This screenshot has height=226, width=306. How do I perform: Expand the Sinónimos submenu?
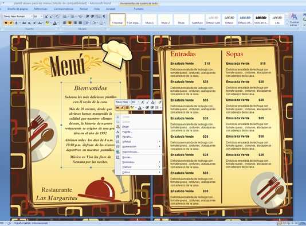pos(139,162)
